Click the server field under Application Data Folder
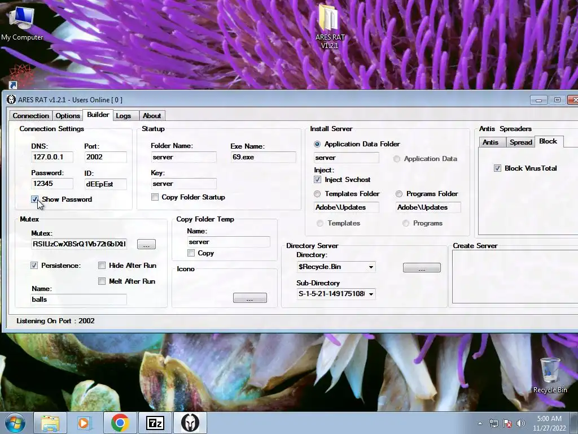The width and height of the screenshot is (578, 434). pos(347,158)
